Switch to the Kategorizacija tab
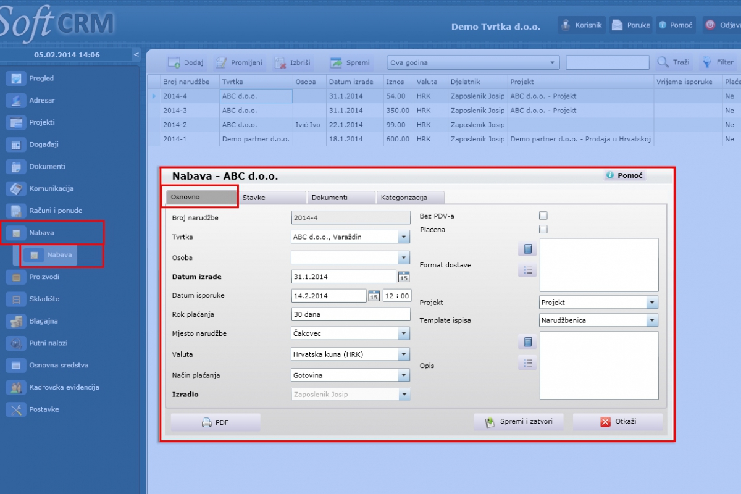This screenshot has height=494, width=741. pyautogui.click(x=410, y=198)
